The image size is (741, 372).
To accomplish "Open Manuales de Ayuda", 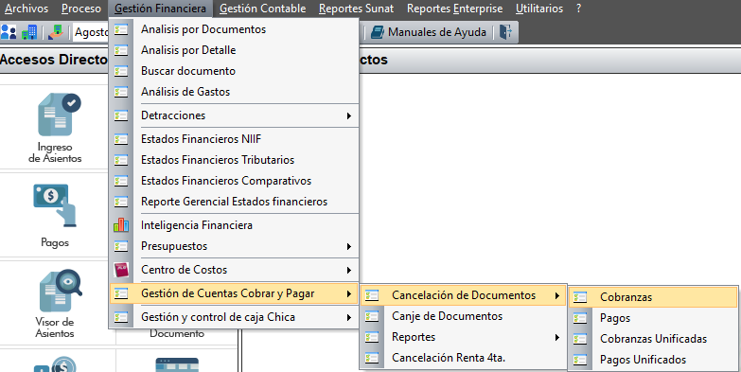I will pos(429,32).
